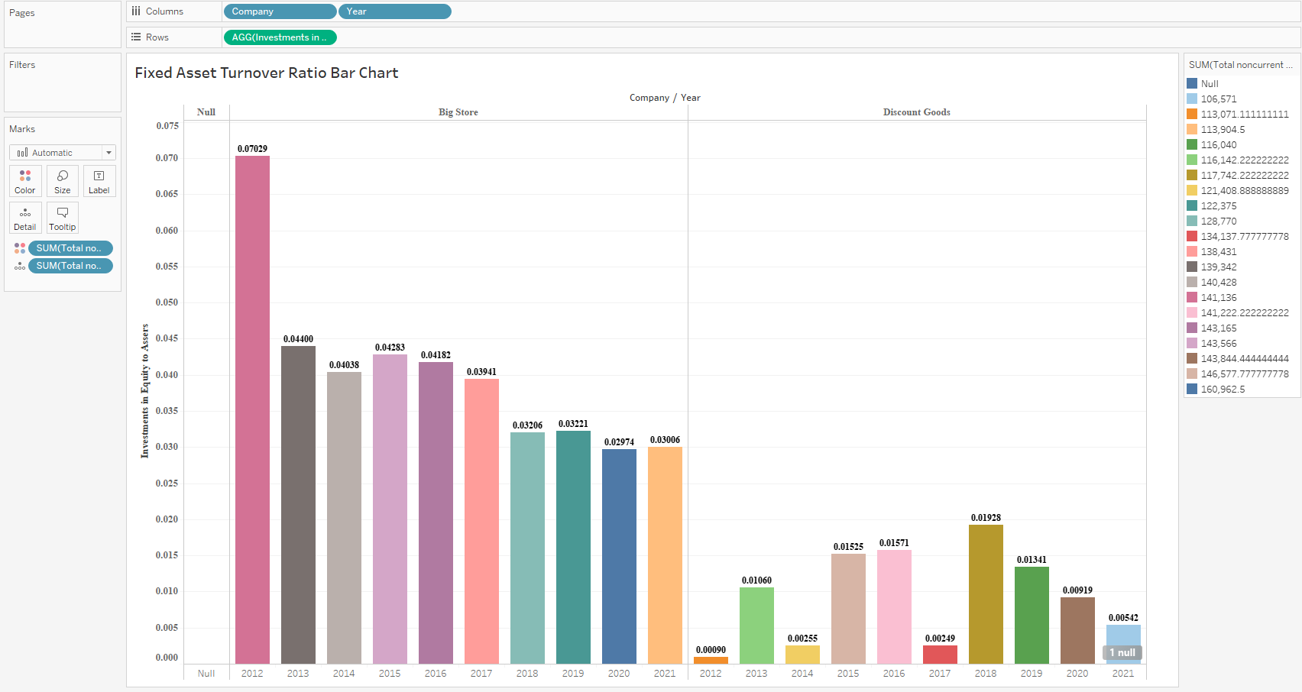This screenshot has width=1302, height=692.
Task: Click the 113,071.111111111 legend swatch
Action: coord(1192,114)
